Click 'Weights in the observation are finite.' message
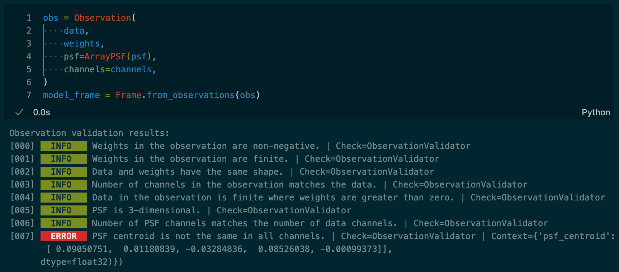 pos(190,159)
